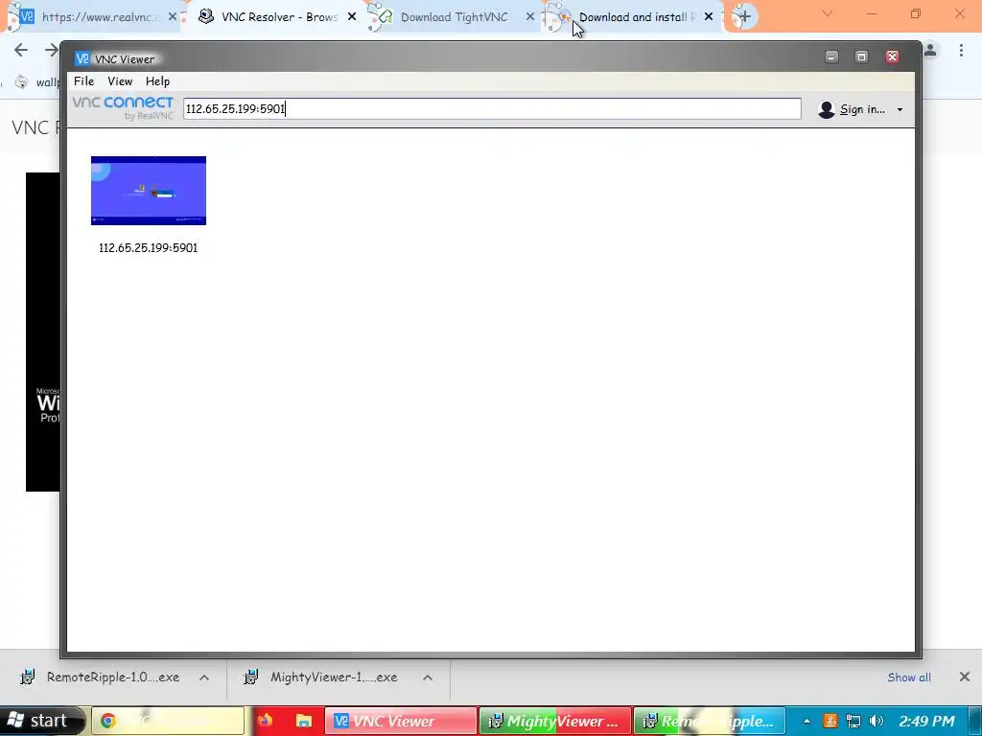Expand RemoteRipple download options chevron

tap(204, 678)
